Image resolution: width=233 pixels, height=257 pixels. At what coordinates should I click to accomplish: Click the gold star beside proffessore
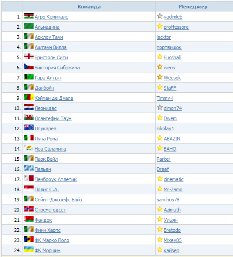[x=160, y=26]
